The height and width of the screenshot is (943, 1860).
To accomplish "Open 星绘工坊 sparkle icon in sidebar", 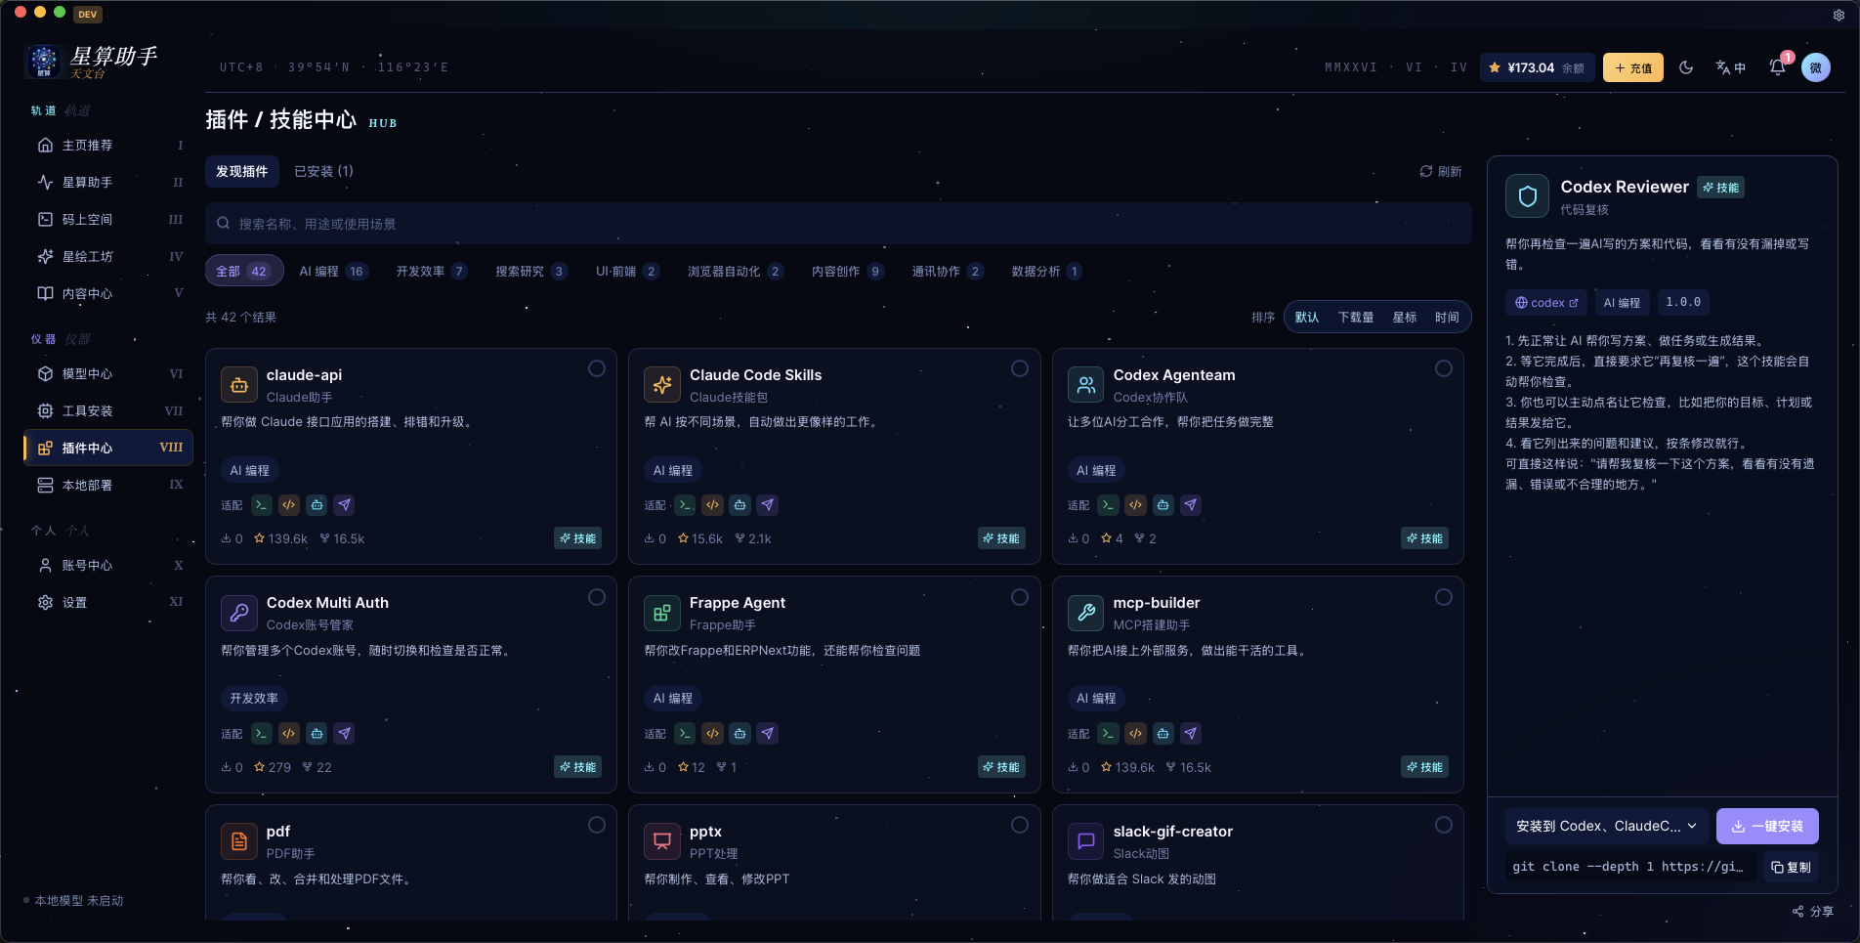I will pyautogui.click(x=45, y=256).
